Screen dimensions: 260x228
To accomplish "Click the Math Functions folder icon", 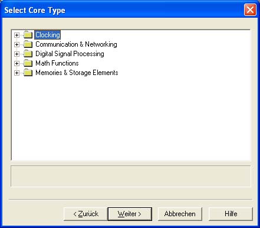I will (28, 63).
